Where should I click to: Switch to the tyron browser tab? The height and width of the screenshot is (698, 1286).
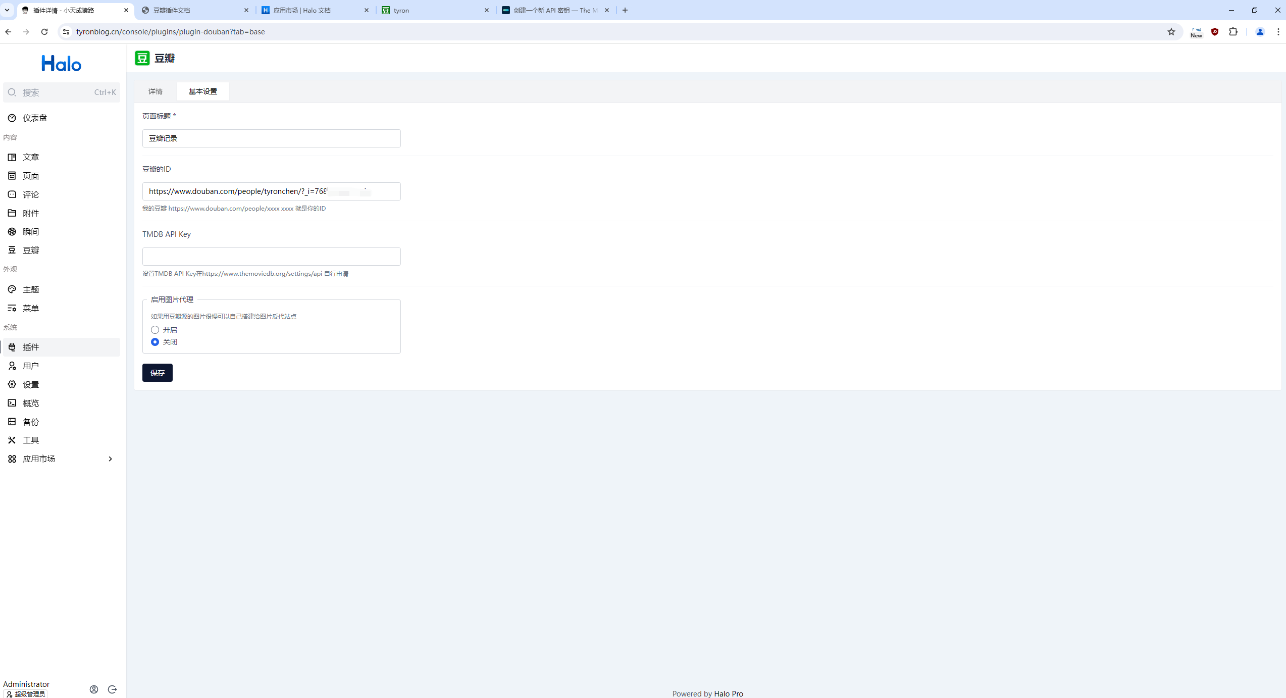tap(435, 10)
